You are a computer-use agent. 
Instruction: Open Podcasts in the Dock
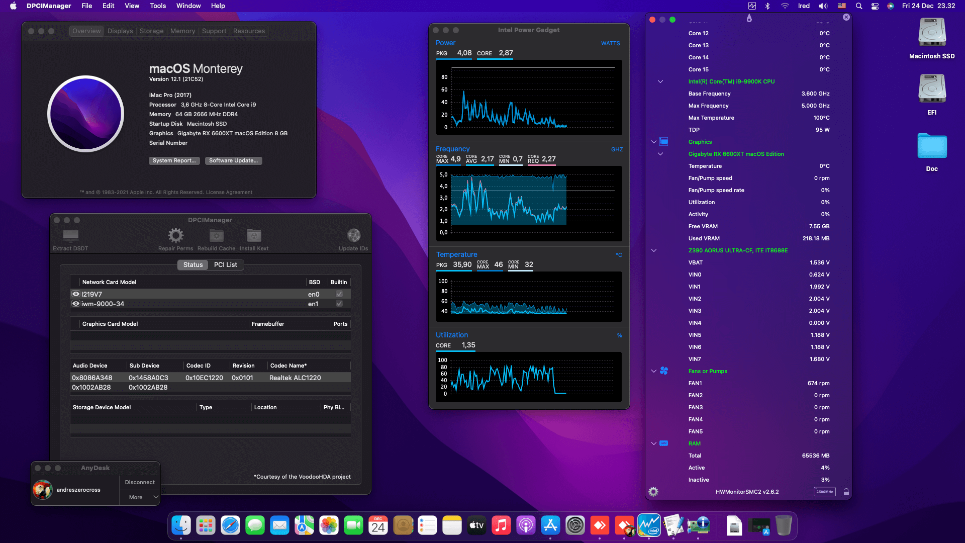pos(526,526)
